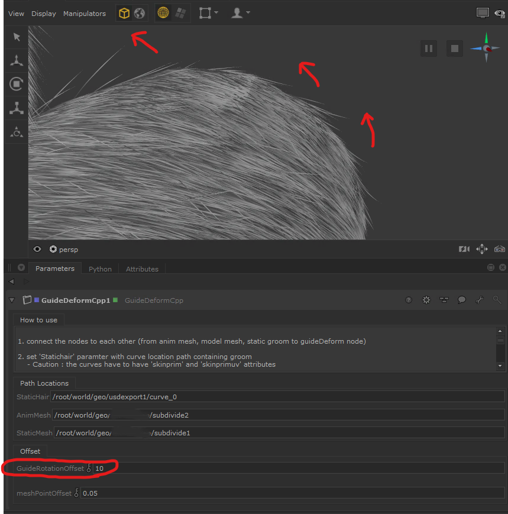Activate the translate manipulator tool
Viewport: 508px width, 514px height.
(x=17, y=60)
